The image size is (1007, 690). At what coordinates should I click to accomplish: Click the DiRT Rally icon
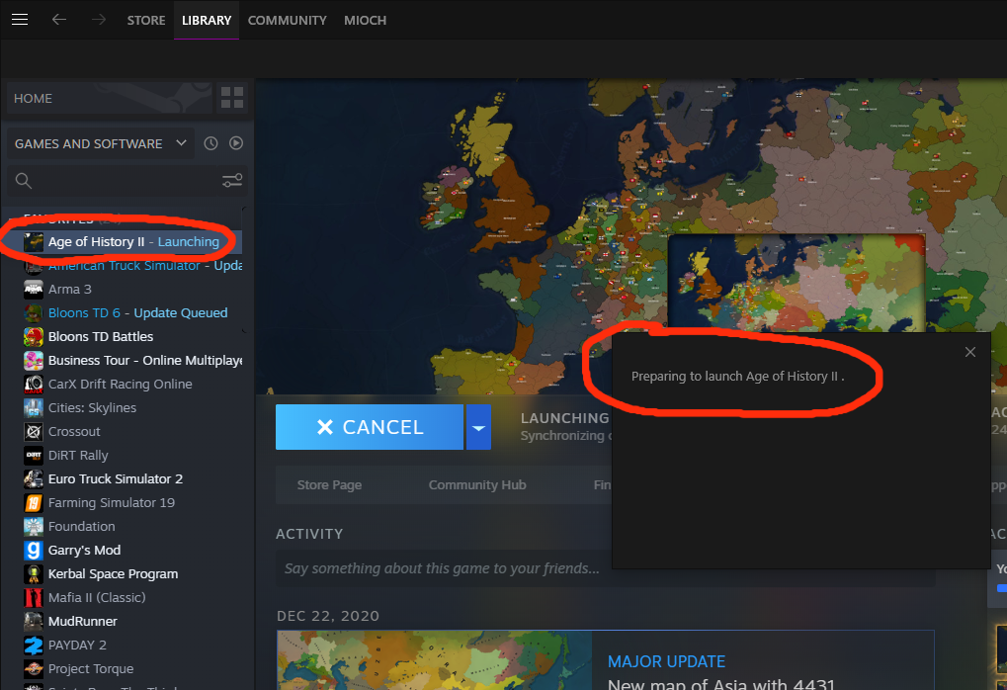pos(34,456)
